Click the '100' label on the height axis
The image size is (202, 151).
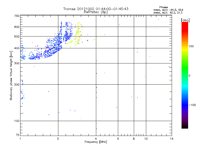point(17,121)
